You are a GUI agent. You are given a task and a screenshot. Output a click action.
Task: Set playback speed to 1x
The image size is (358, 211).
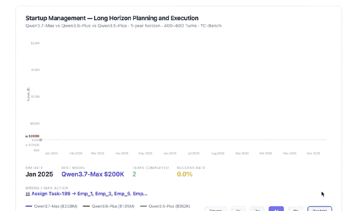tap(238, 209)
